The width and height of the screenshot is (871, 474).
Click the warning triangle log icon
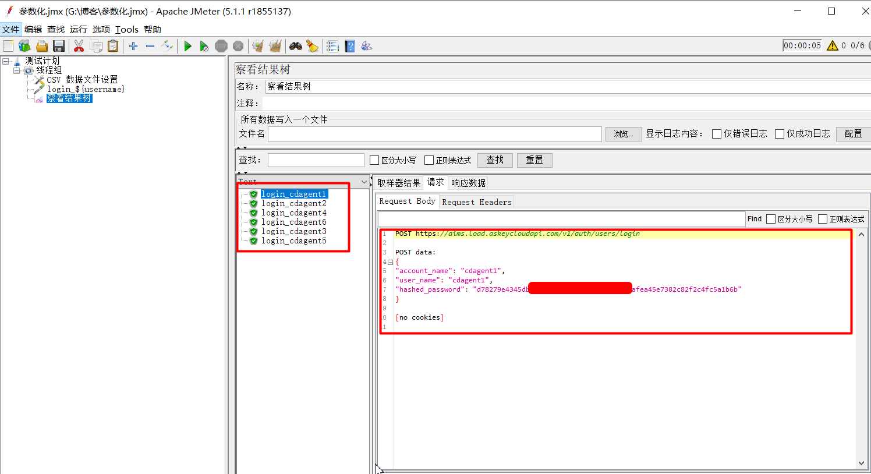coord(833,45)
